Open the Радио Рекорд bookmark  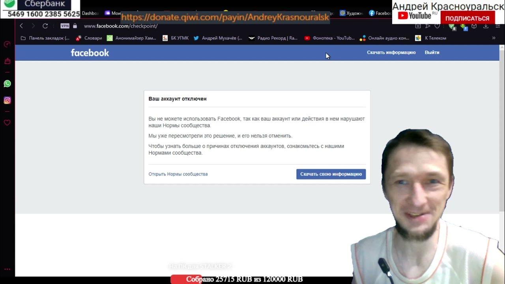click(x=273, y=38)
